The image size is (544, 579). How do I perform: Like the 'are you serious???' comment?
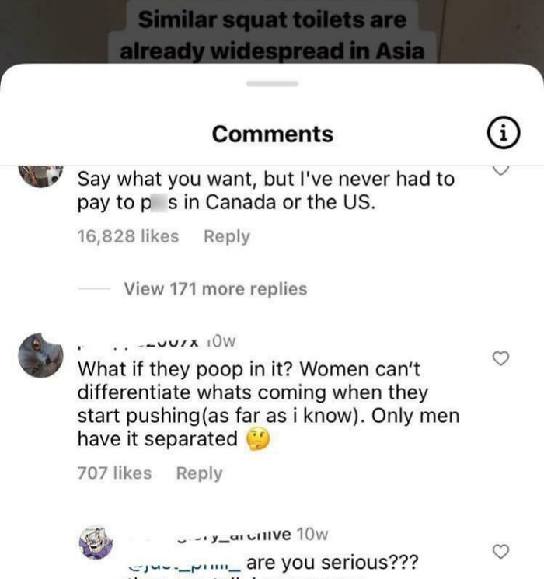tap(500, 551)
